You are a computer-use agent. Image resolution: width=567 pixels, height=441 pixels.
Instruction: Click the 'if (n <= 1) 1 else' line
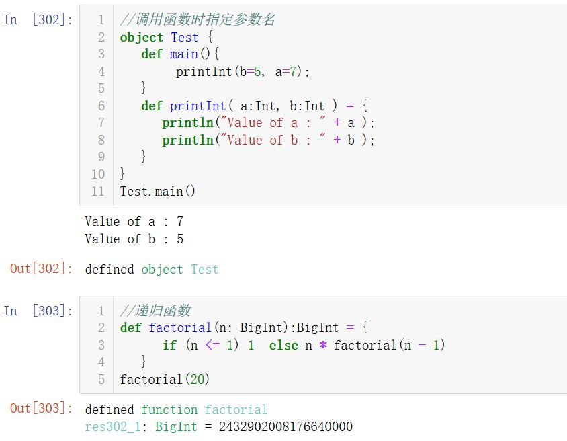[x=304, y=345]
